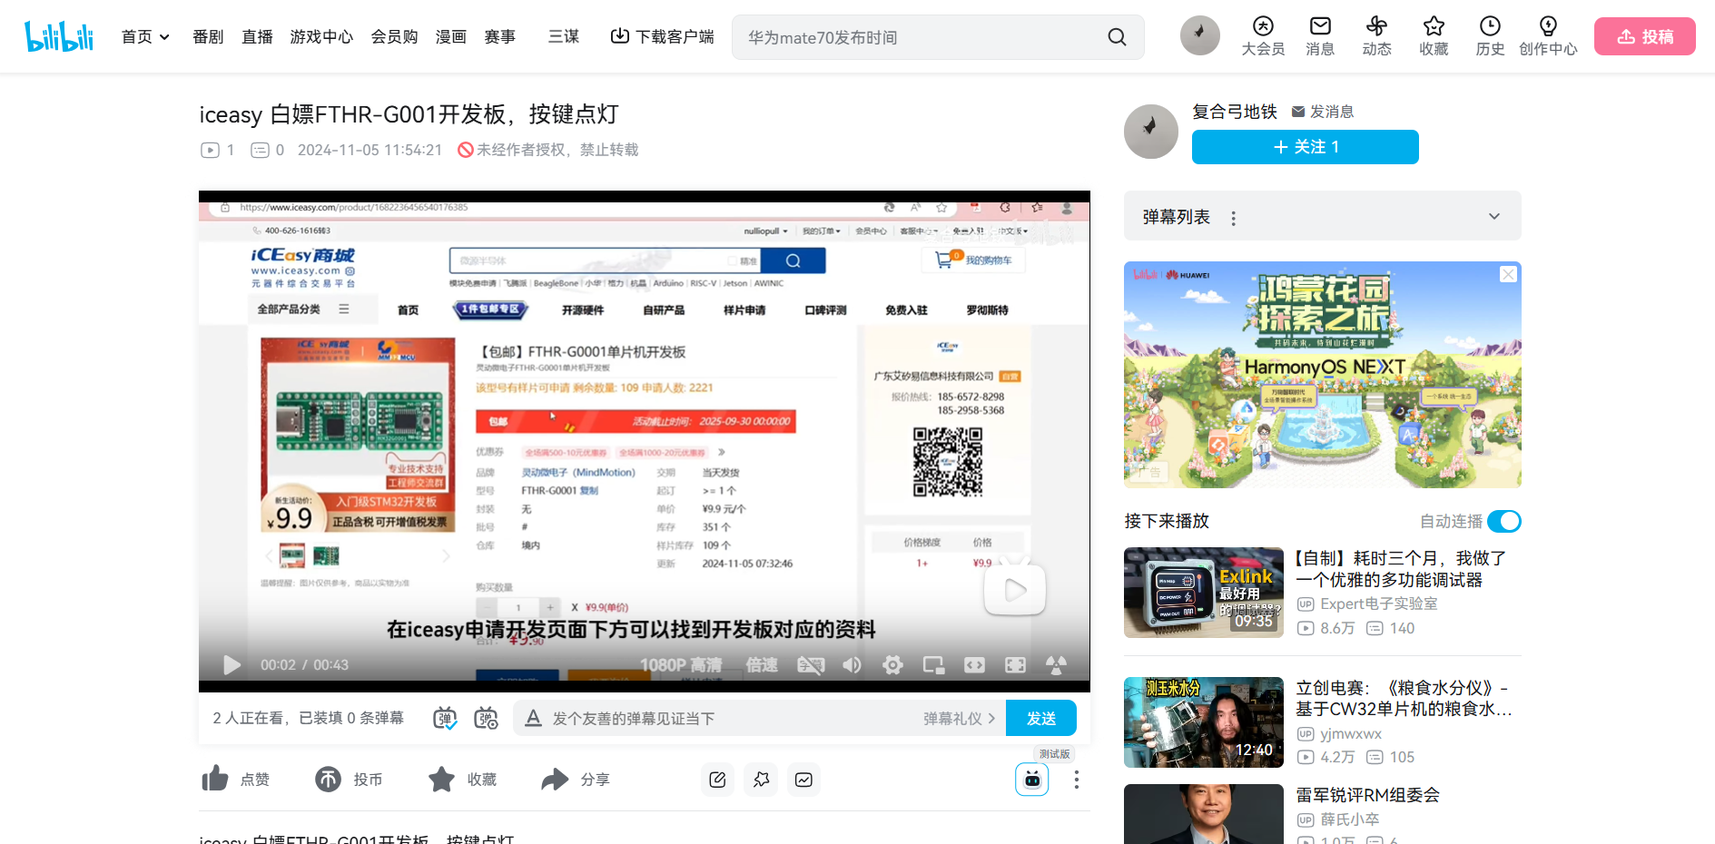Go to 直播 in the top navigation
Screen dimensions: 1715x844
click(x=257, y=37)
